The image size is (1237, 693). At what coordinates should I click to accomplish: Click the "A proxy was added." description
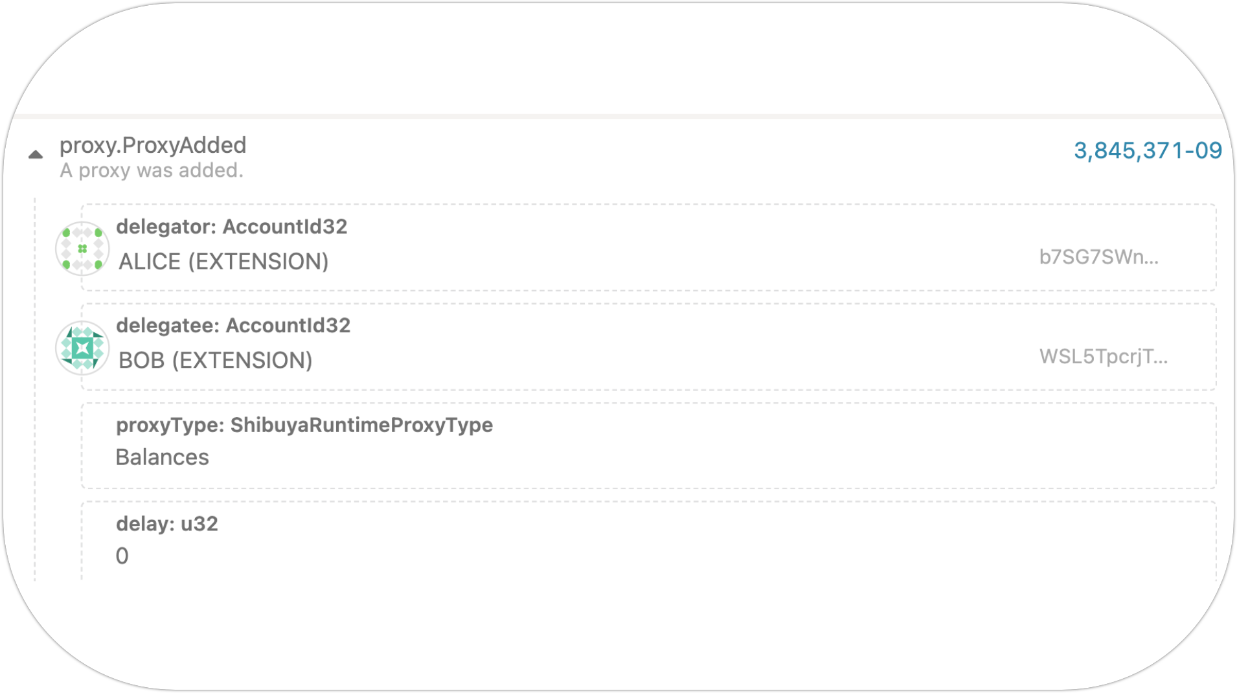(x=152, y=170)
